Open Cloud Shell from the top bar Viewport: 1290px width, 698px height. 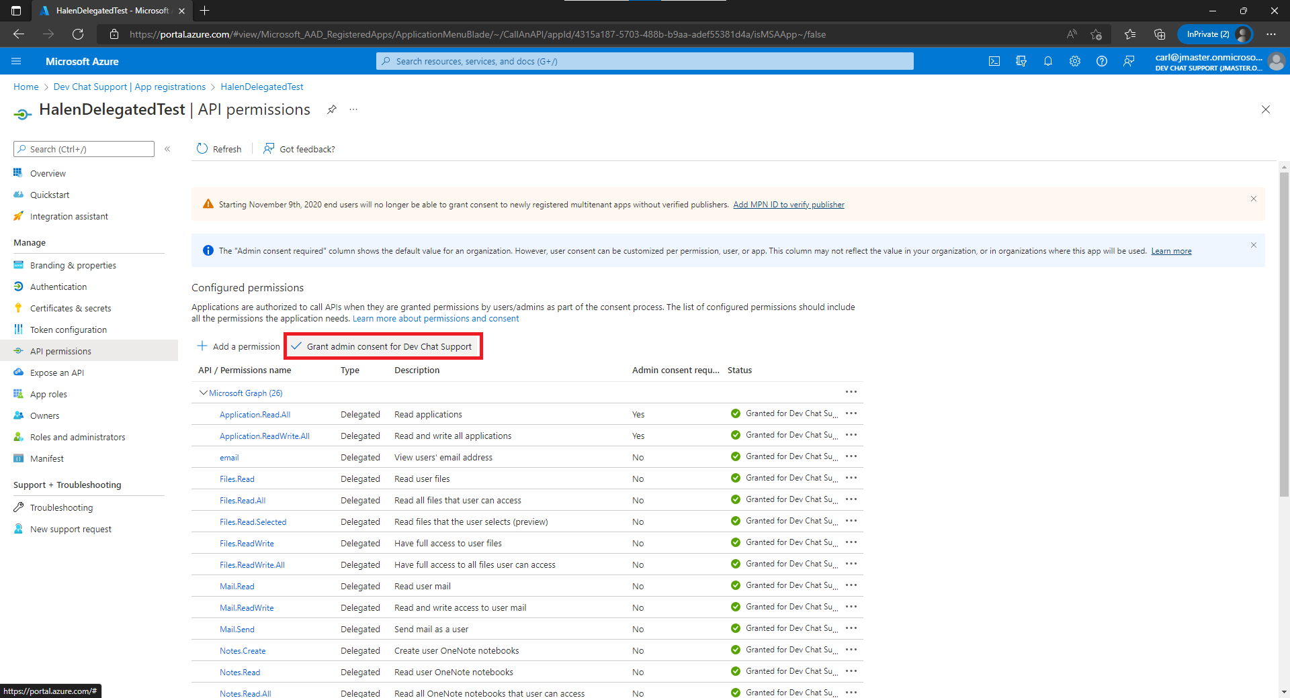click(x=994, y=61)
